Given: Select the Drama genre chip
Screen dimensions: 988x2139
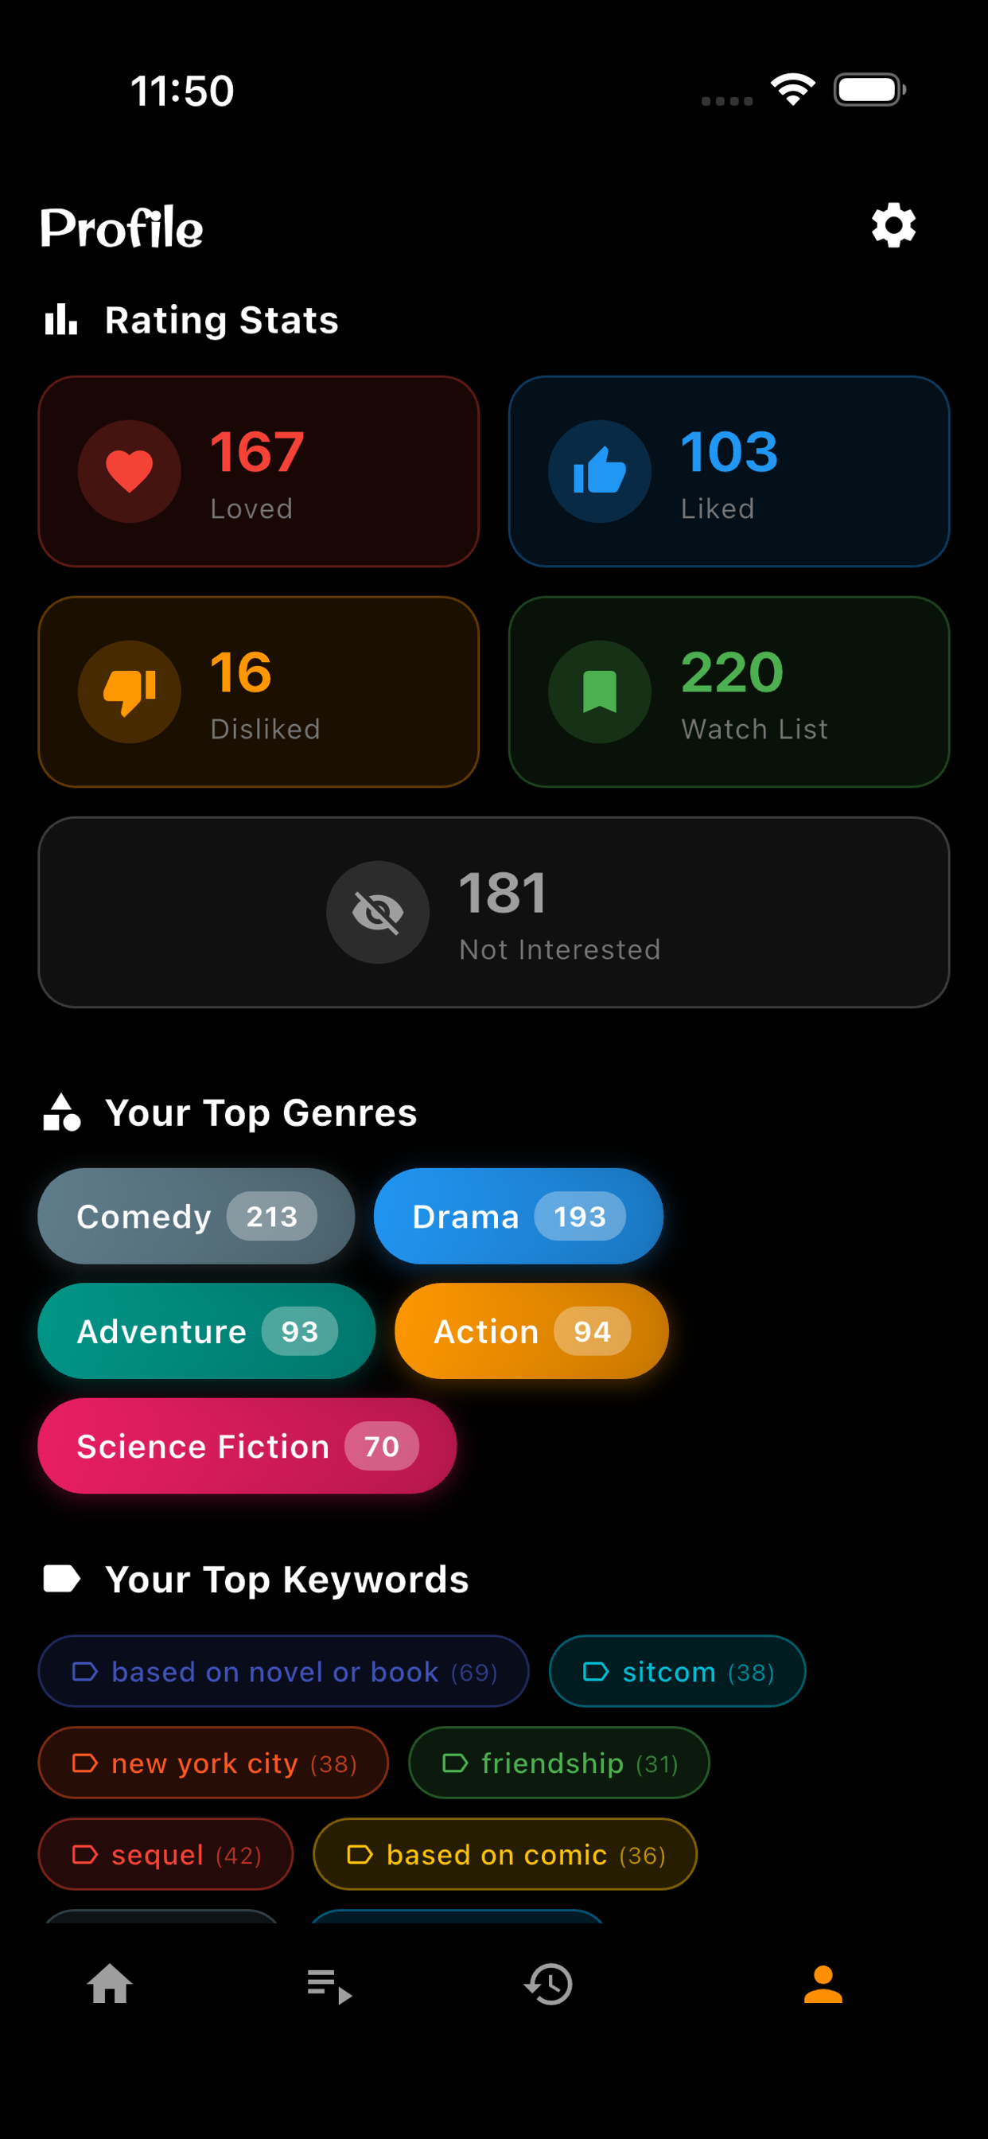Looking at the screenshot, I should point(518,1217).
